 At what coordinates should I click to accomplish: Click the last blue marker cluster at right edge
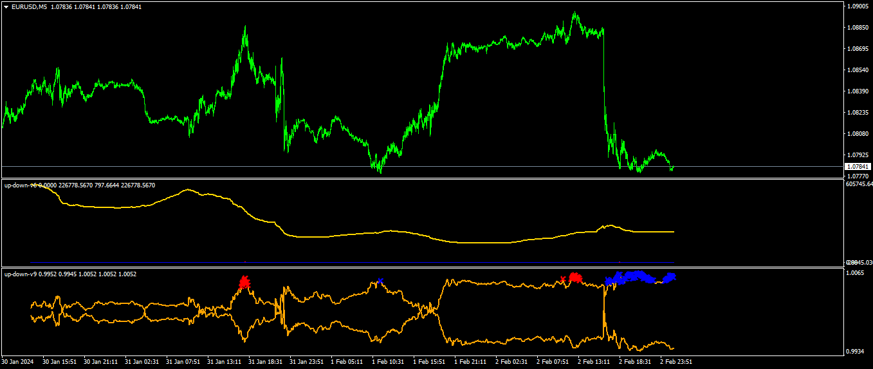(670, 278)
